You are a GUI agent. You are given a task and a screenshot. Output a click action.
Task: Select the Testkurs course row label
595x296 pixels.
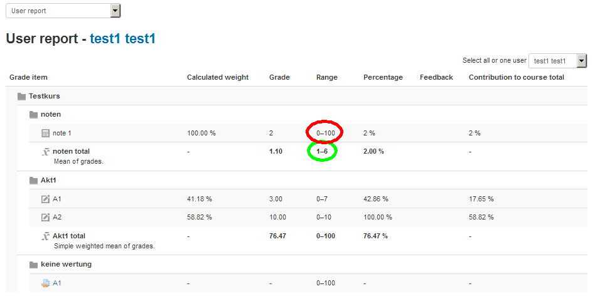pos(45,97)
